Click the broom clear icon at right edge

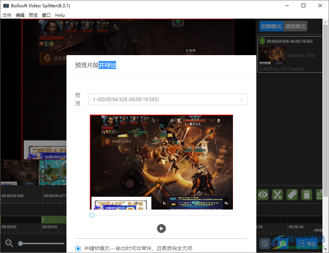(x=320, y=195)
